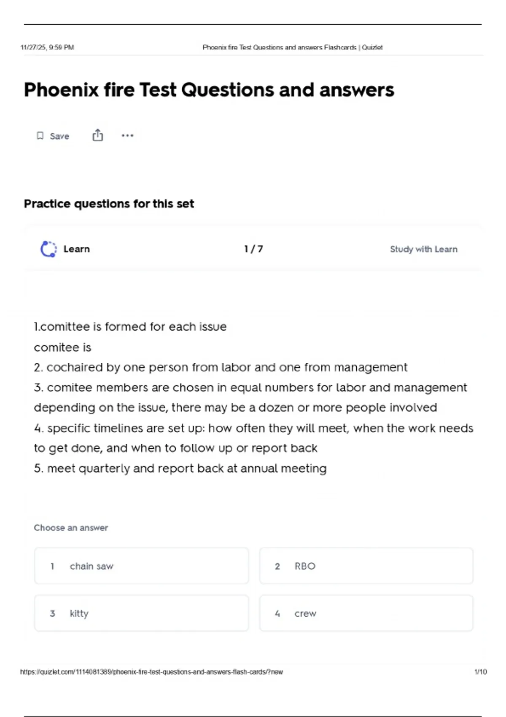Click the "Save" text label
This screenshot has height=717, width=506.
tap(59, 136)
